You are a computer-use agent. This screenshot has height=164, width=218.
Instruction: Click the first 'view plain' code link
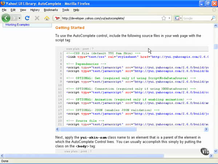(x=73, y=48)
